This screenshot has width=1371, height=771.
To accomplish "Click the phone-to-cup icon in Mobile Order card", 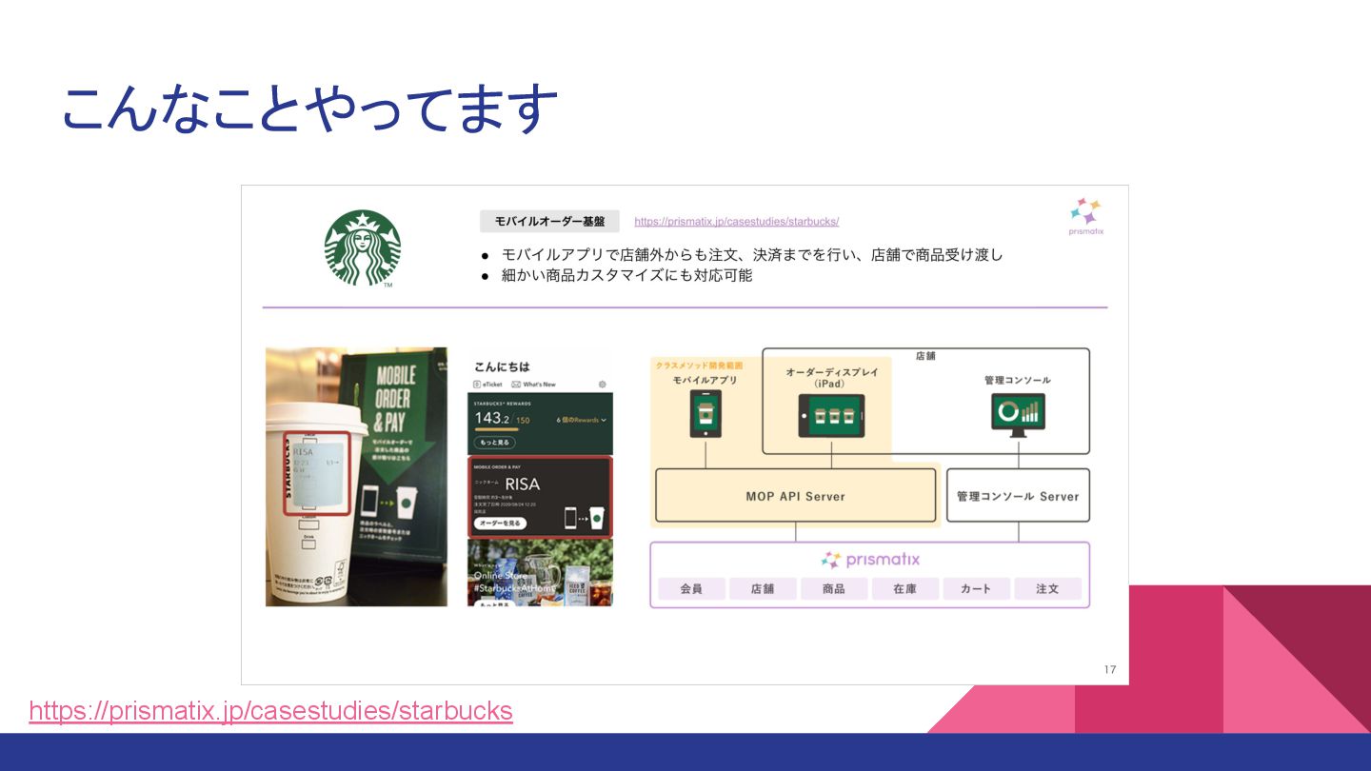I will click(x=586, y=517).
